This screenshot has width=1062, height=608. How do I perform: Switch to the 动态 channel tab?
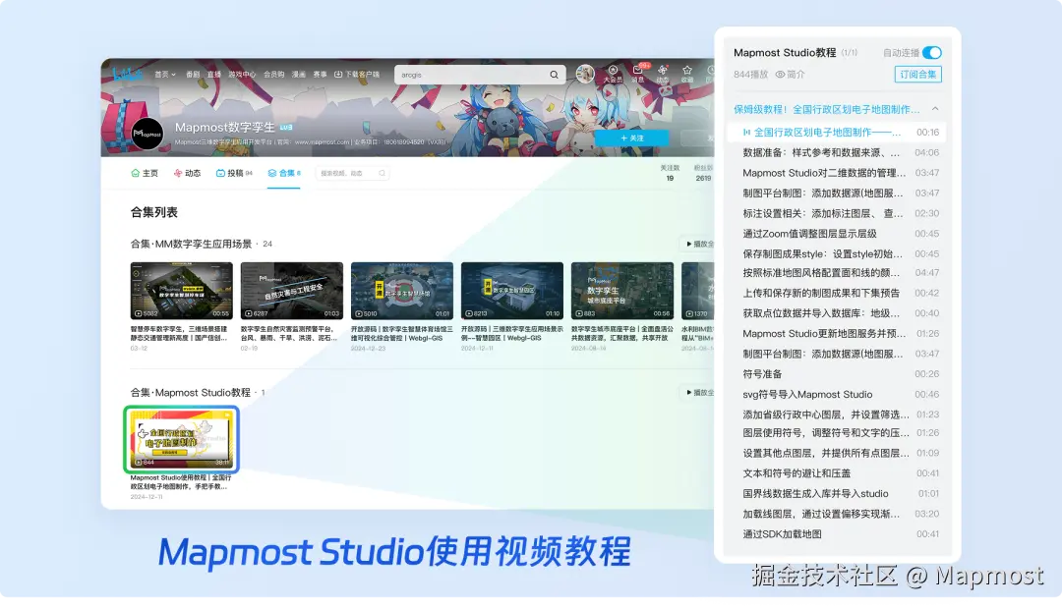(x=187, y=173)
